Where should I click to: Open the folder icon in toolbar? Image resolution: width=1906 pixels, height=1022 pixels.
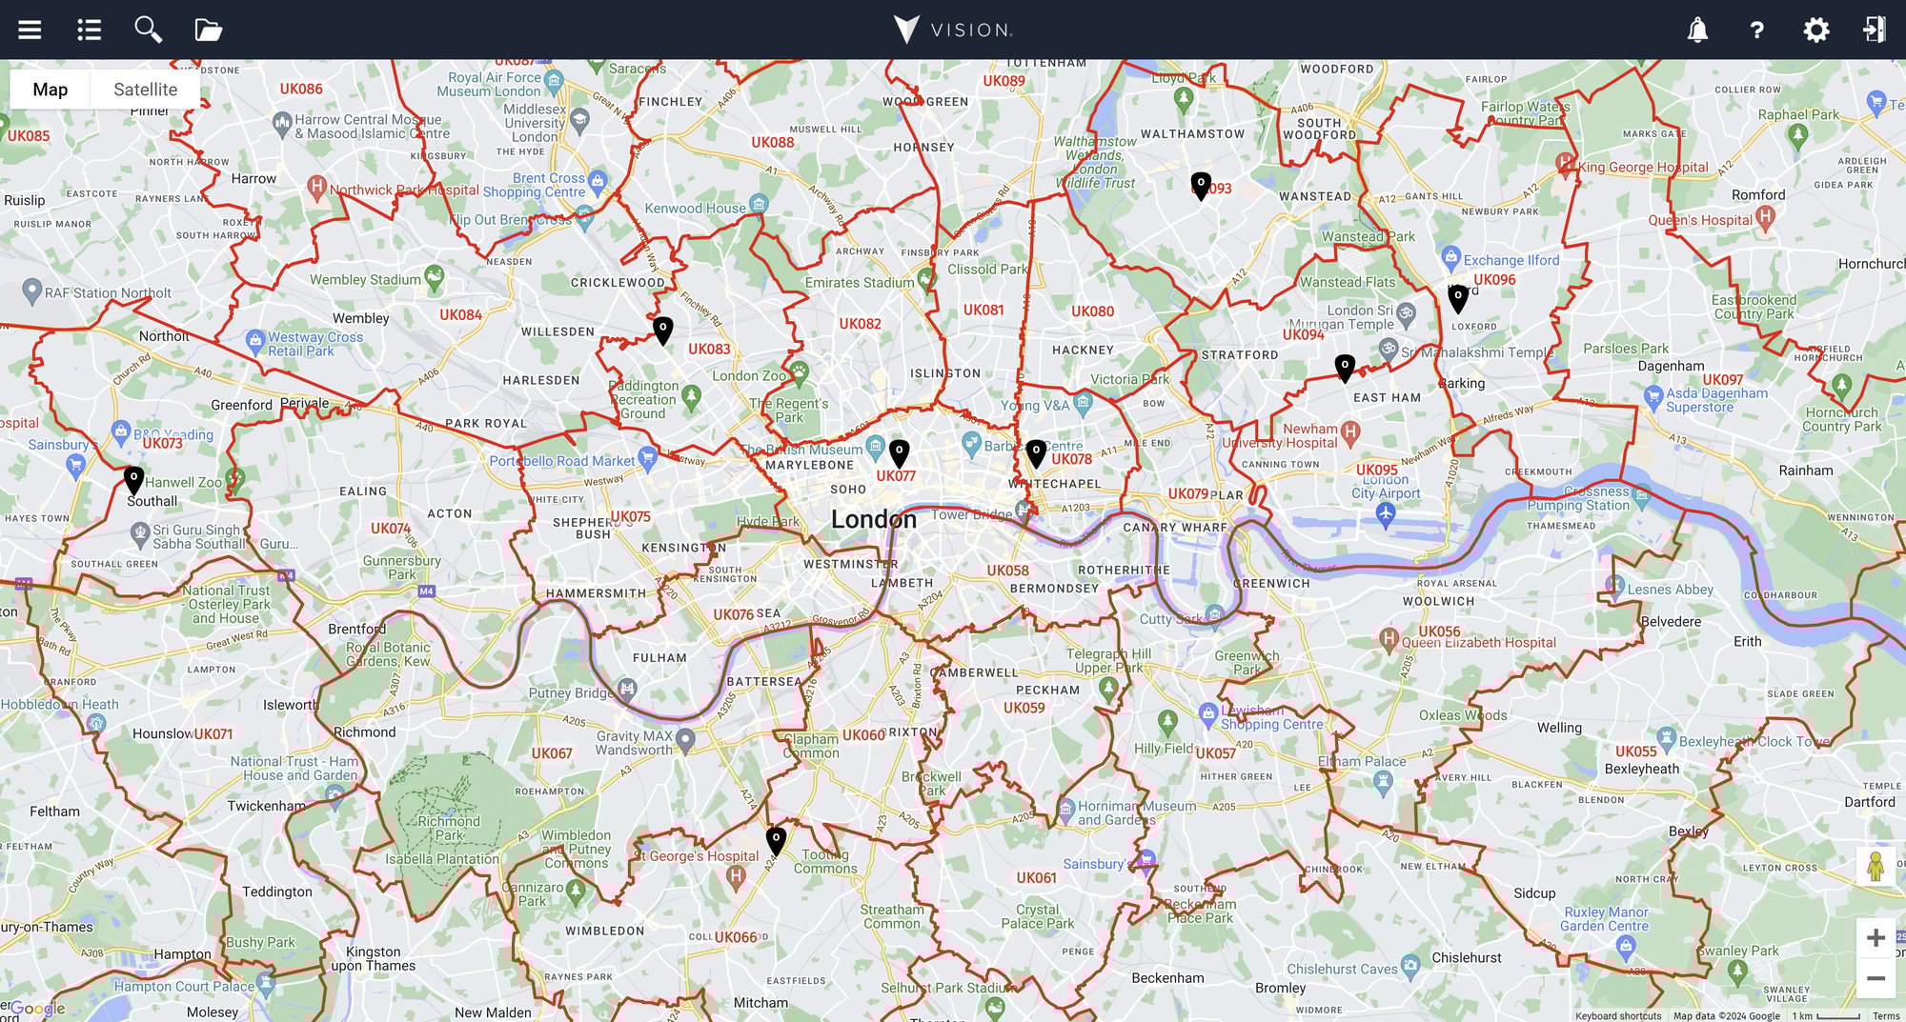[208, 30]
